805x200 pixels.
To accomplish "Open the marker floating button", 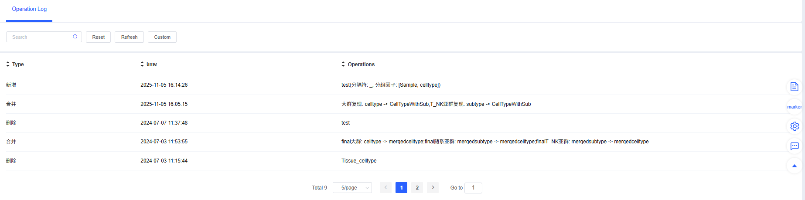I will (x=794, y=107).
